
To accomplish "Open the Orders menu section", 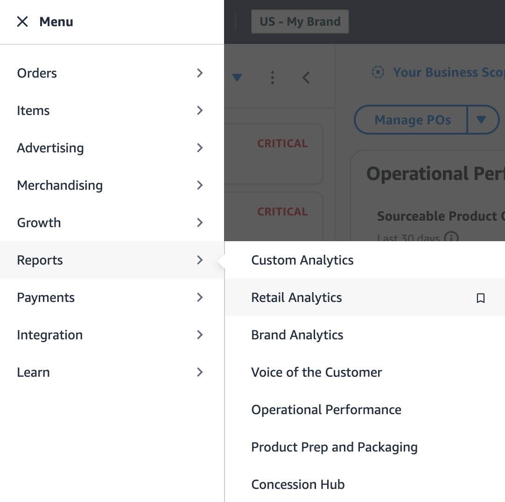I will pyautogui.click(x=112, y=73).
